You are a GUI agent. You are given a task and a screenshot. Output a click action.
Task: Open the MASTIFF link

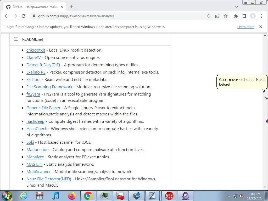[x=35, y=164]
